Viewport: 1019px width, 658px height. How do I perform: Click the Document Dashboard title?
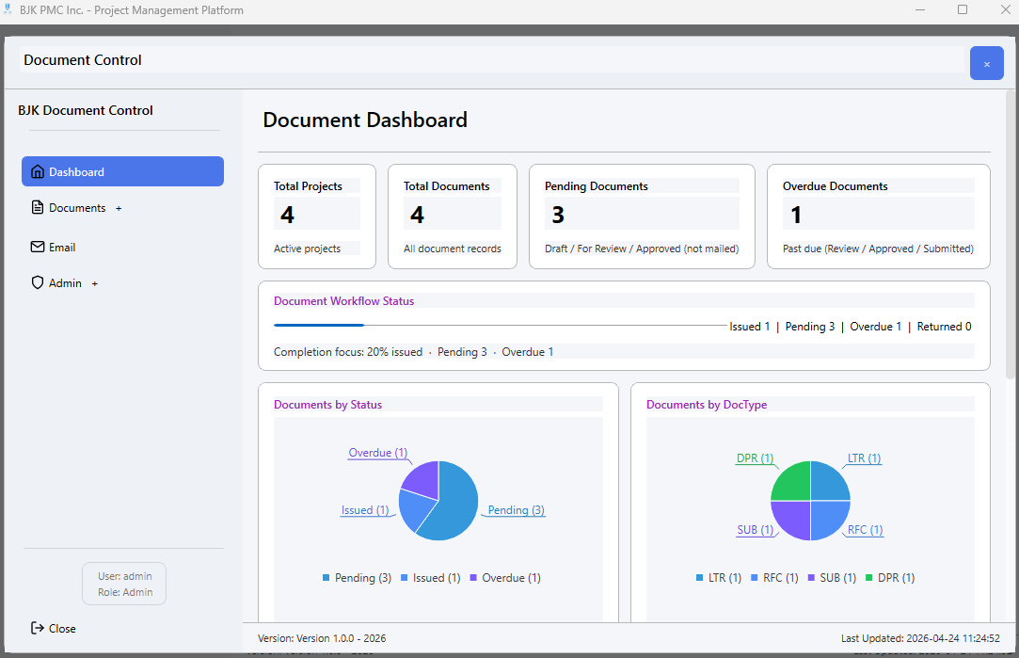365,120
